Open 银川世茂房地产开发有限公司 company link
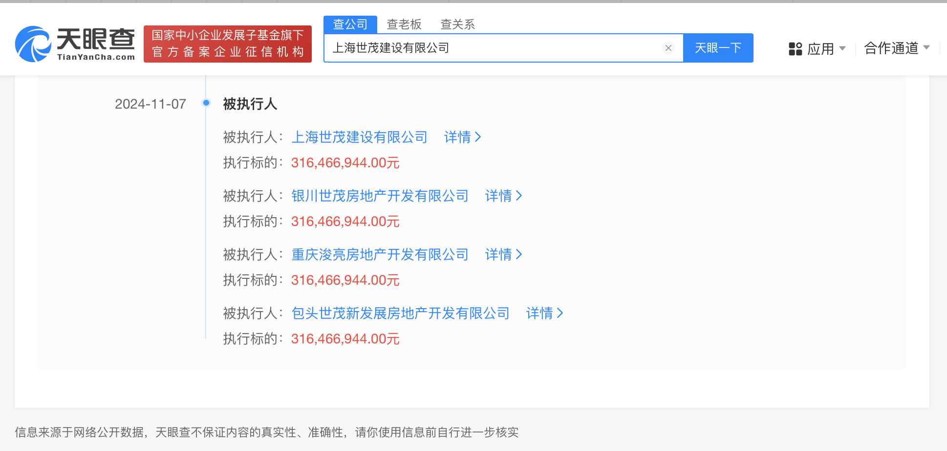 pos(380,196)
